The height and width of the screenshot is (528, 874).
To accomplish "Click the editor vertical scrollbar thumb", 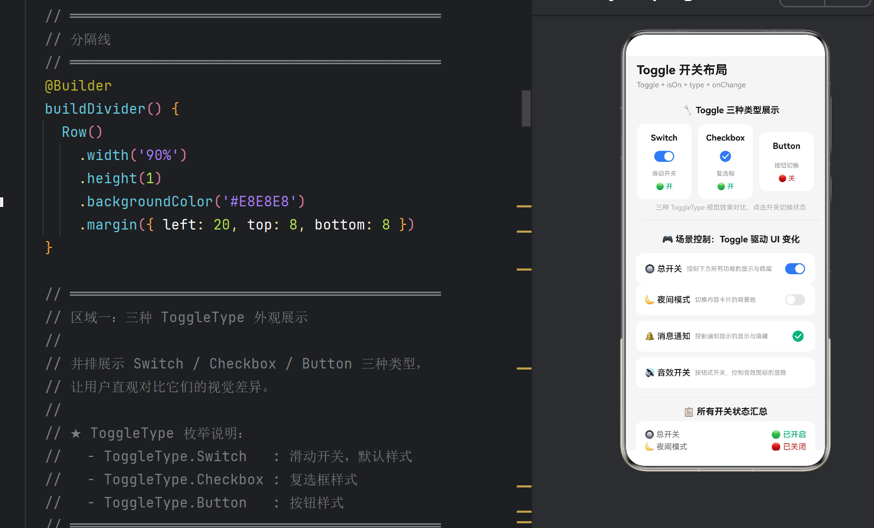I will pos(526,108).
